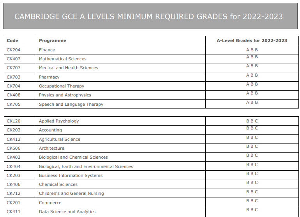Select the code CK120

tap(14, 121)
